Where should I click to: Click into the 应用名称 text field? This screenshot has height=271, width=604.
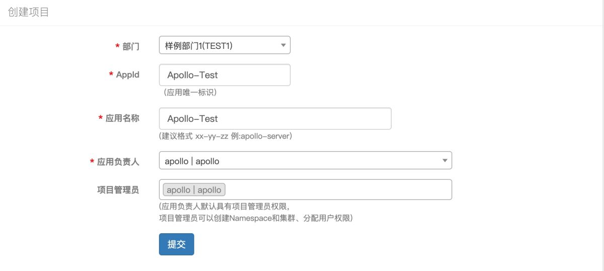(x=275, y=119)
